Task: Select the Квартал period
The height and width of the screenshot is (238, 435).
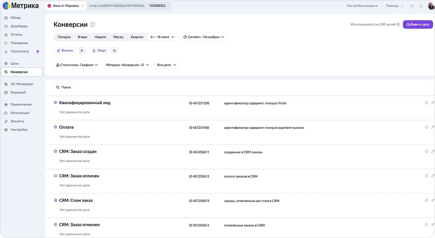Action: 137,37
